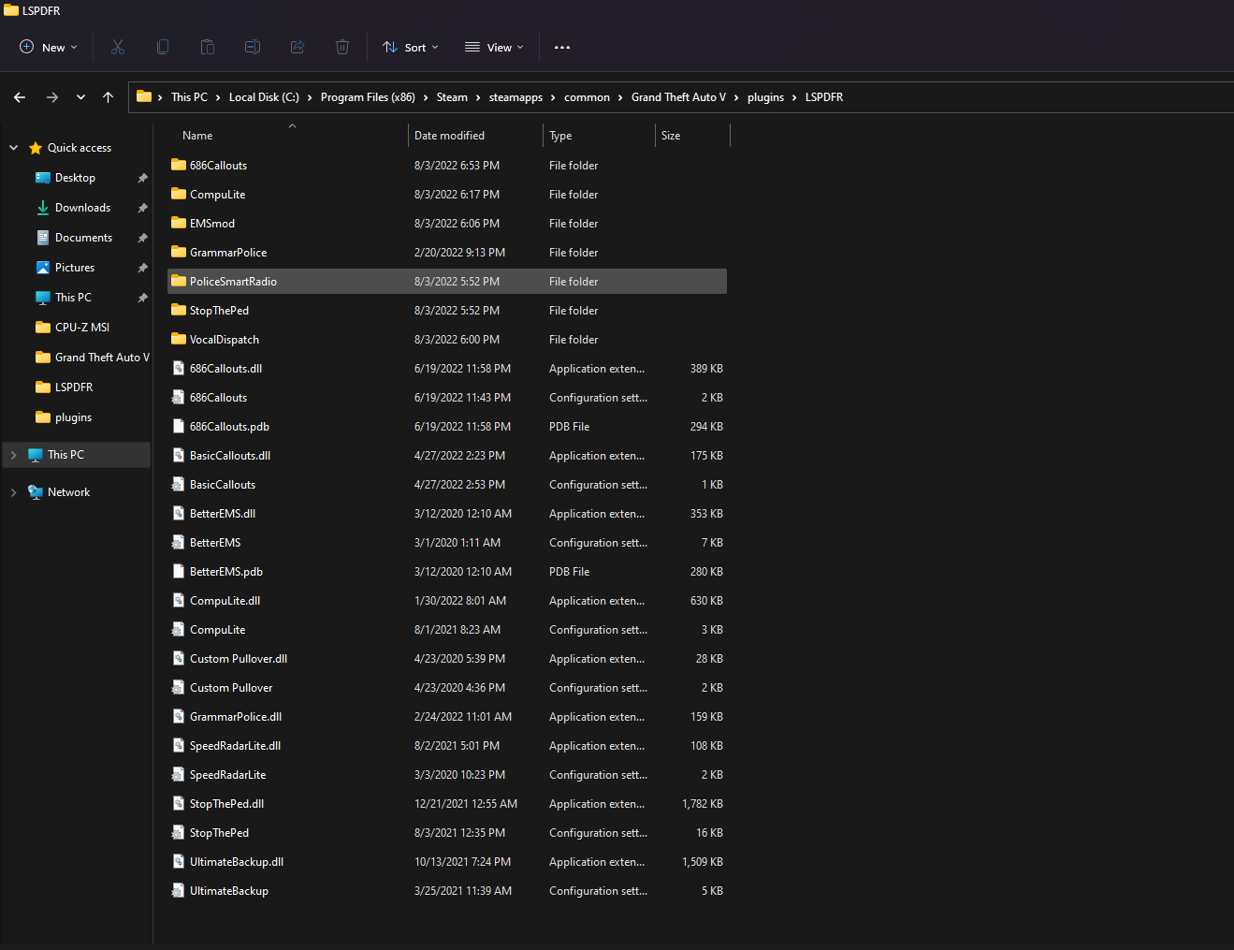Open the New item dropdown
The height and width of the screenshot is (950, 1234).
coord(49,47)
